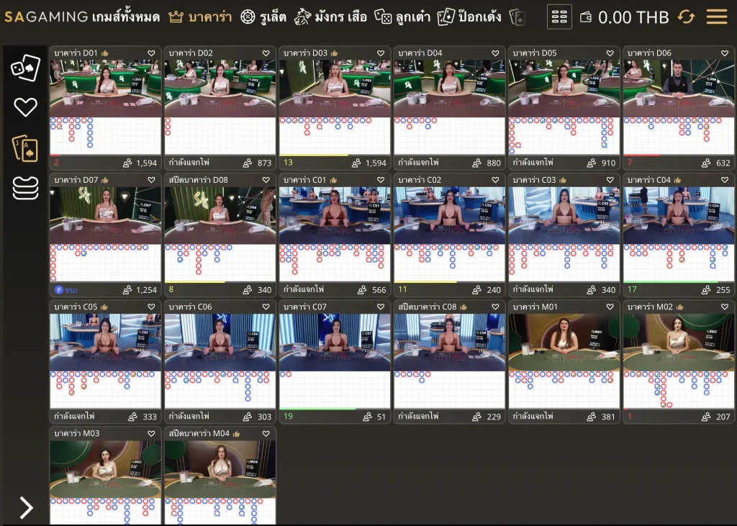Image resolution: width=737 pixels, height=526 pixels.
Task: Favorite the บาคาร่า D01 table
Action: pyautogui.click(x=151, y=53)
